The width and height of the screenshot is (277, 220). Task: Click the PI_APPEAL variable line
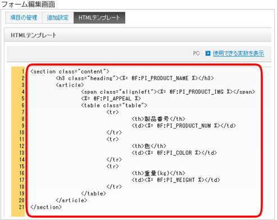[x=111, y=99]
